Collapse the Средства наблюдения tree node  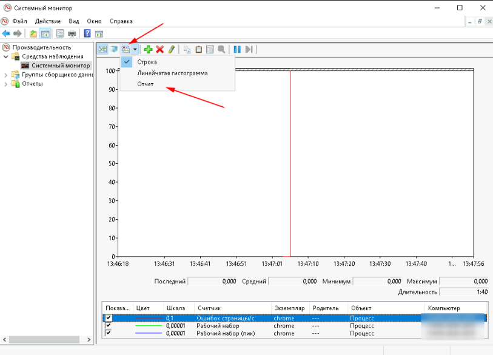click(7, 56)
